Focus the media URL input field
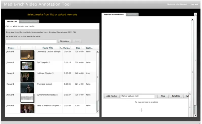The height and width of the screenshot is (124, 202). [x=31, y=41]
